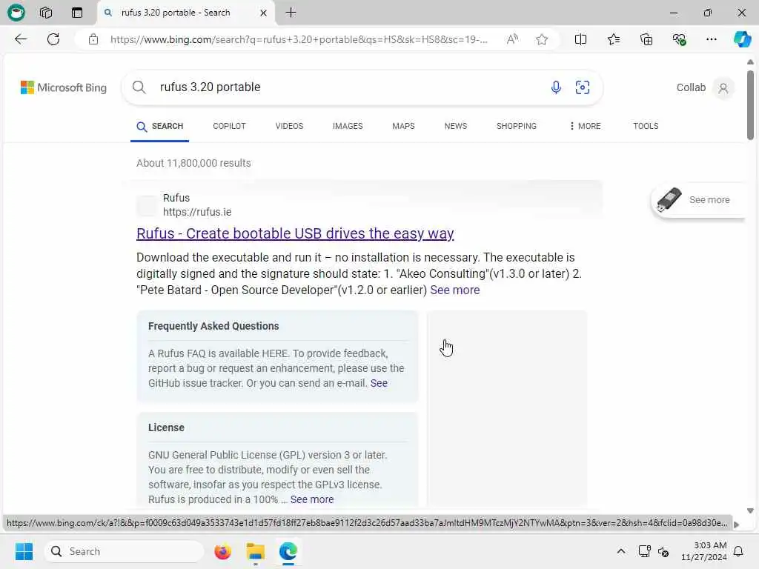Show hidden tray icons chevron
This screenshot has width=759, height=569.
(621, 551)
